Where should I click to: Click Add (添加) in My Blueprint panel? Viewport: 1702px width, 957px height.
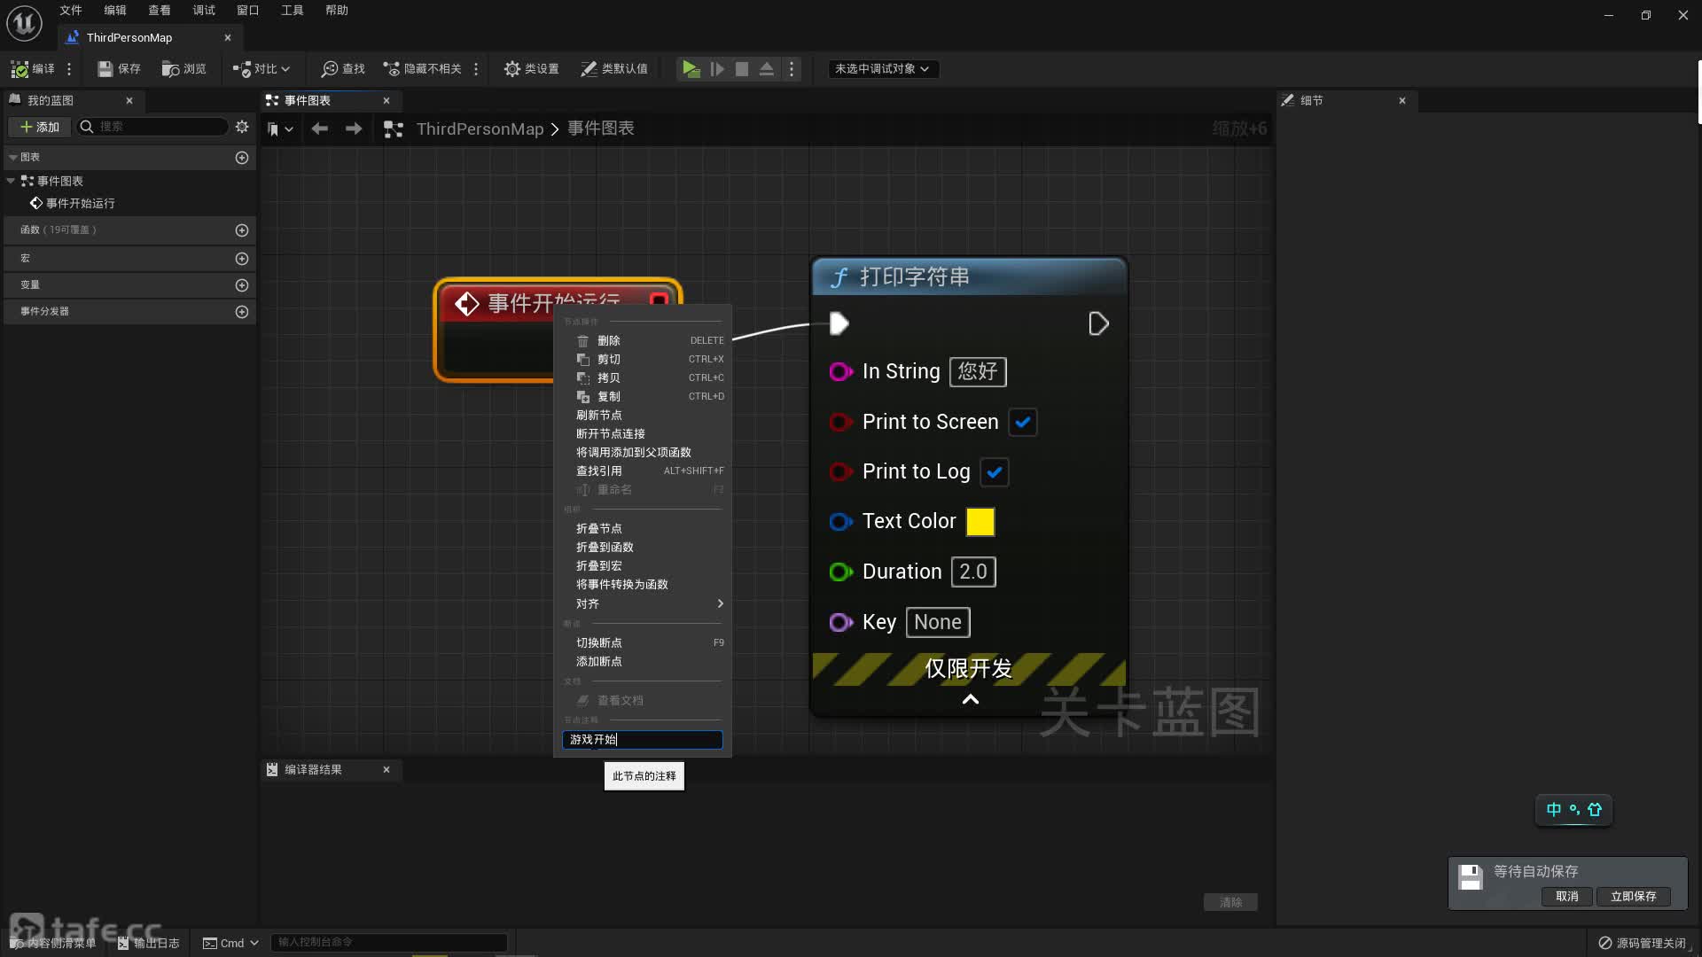[x=40, y=127]
